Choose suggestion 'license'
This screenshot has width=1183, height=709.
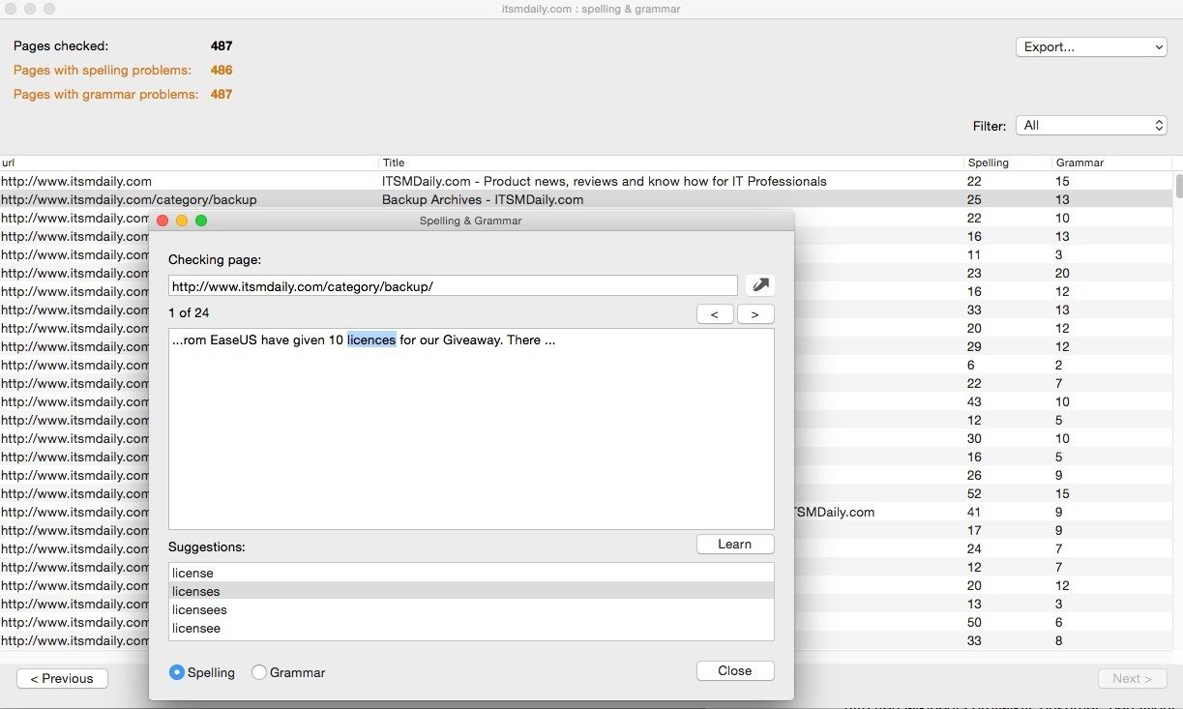471,573
